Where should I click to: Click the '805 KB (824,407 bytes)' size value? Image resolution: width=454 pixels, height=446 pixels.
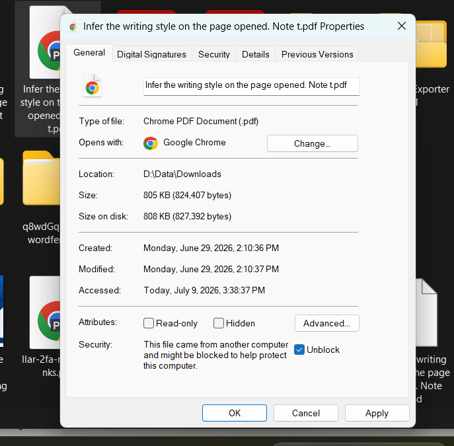[187, 195]
